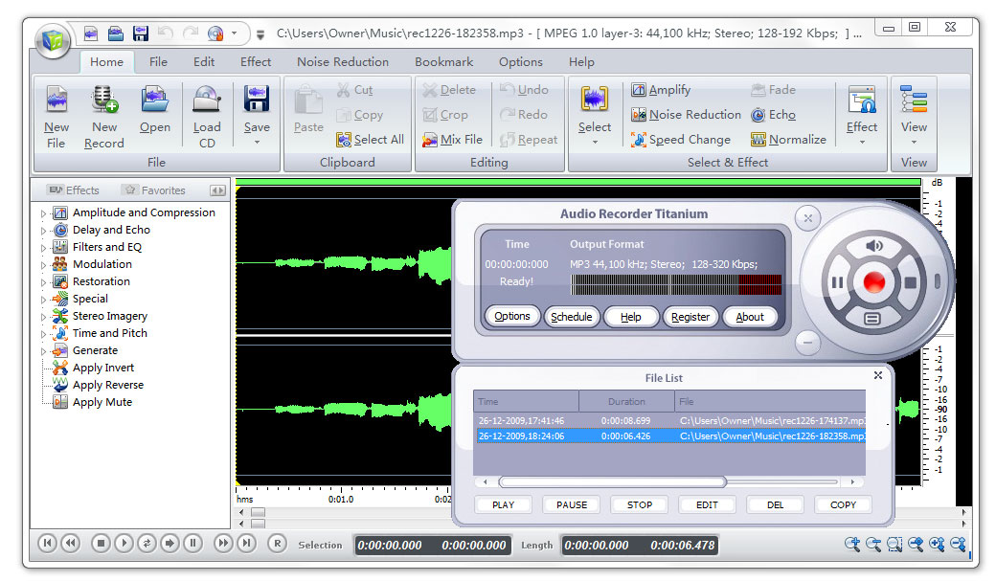Toggle looped playback in the transport bar
996x581 pixels.
click(147, 544)
